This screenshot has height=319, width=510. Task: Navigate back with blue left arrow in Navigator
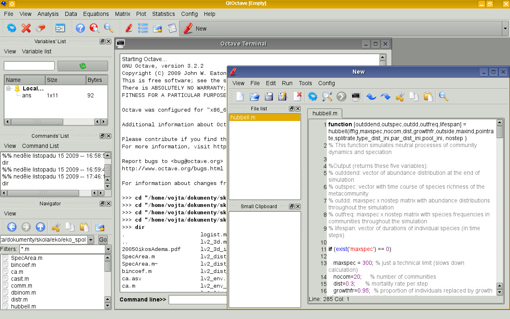pyautogui.click(x=12, y=227)
